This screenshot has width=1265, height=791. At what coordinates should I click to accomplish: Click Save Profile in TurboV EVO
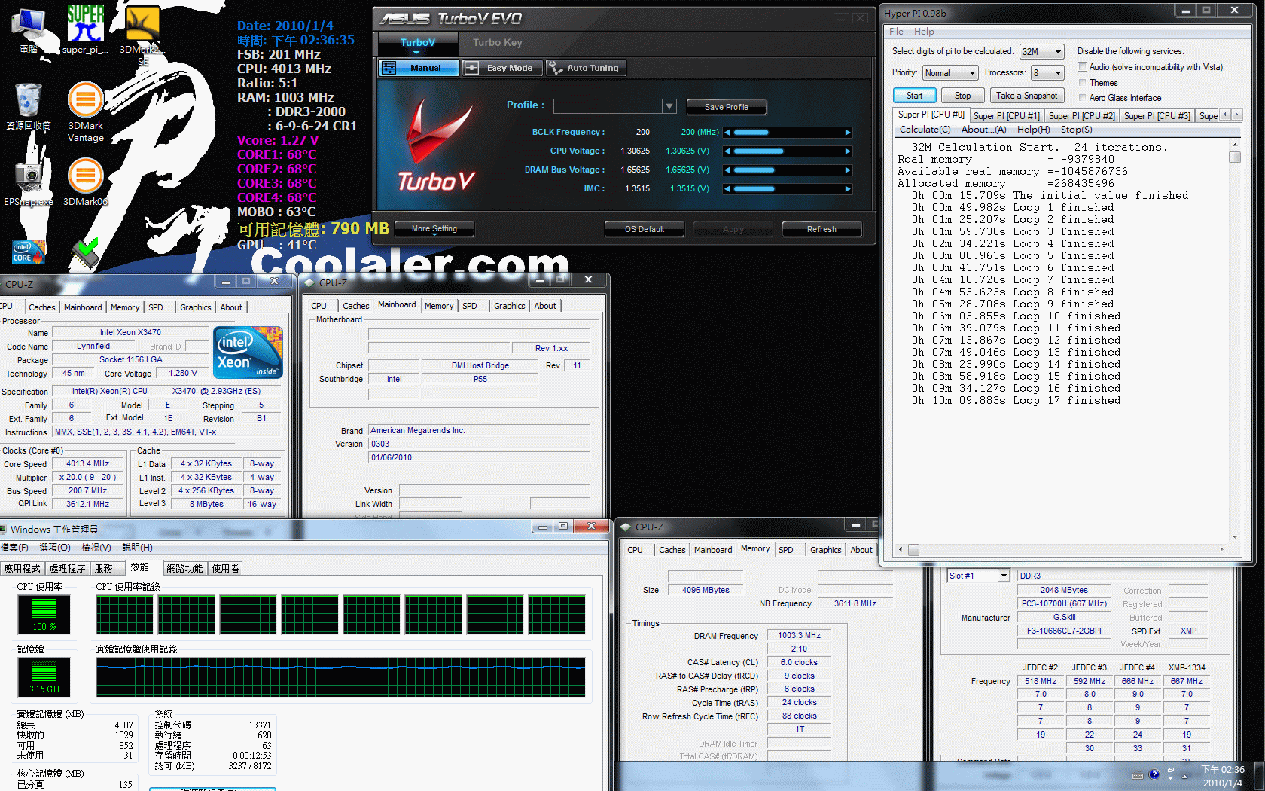[726, 108]
